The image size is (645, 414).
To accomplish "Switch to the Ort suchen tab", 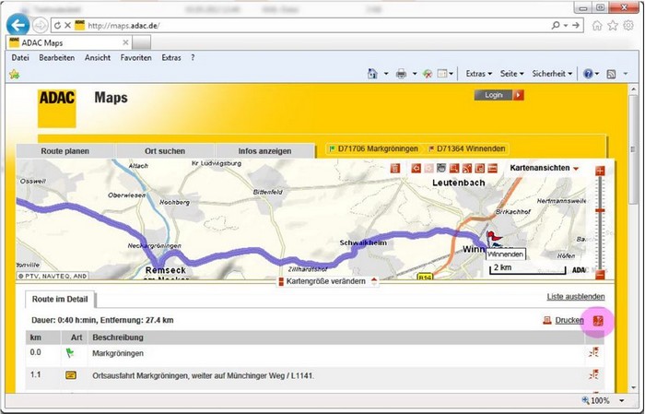I will [x=165, y=151].
